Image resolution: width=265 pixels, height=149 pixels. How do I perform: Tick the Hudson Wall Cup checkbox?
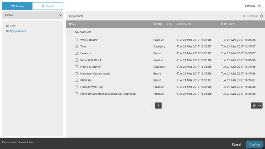click(77, 87)
